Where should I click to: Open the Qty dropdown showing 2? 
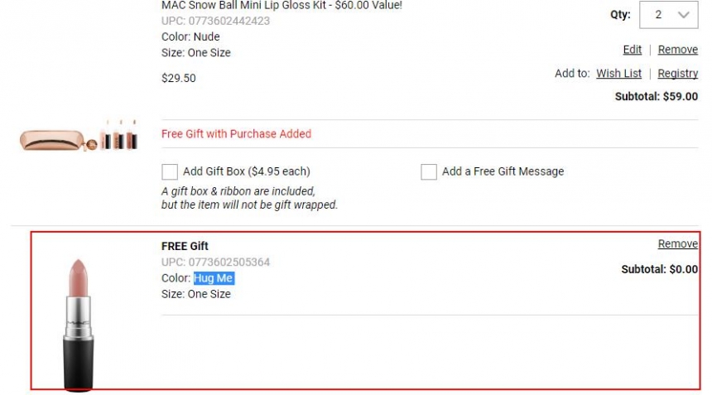668,15
